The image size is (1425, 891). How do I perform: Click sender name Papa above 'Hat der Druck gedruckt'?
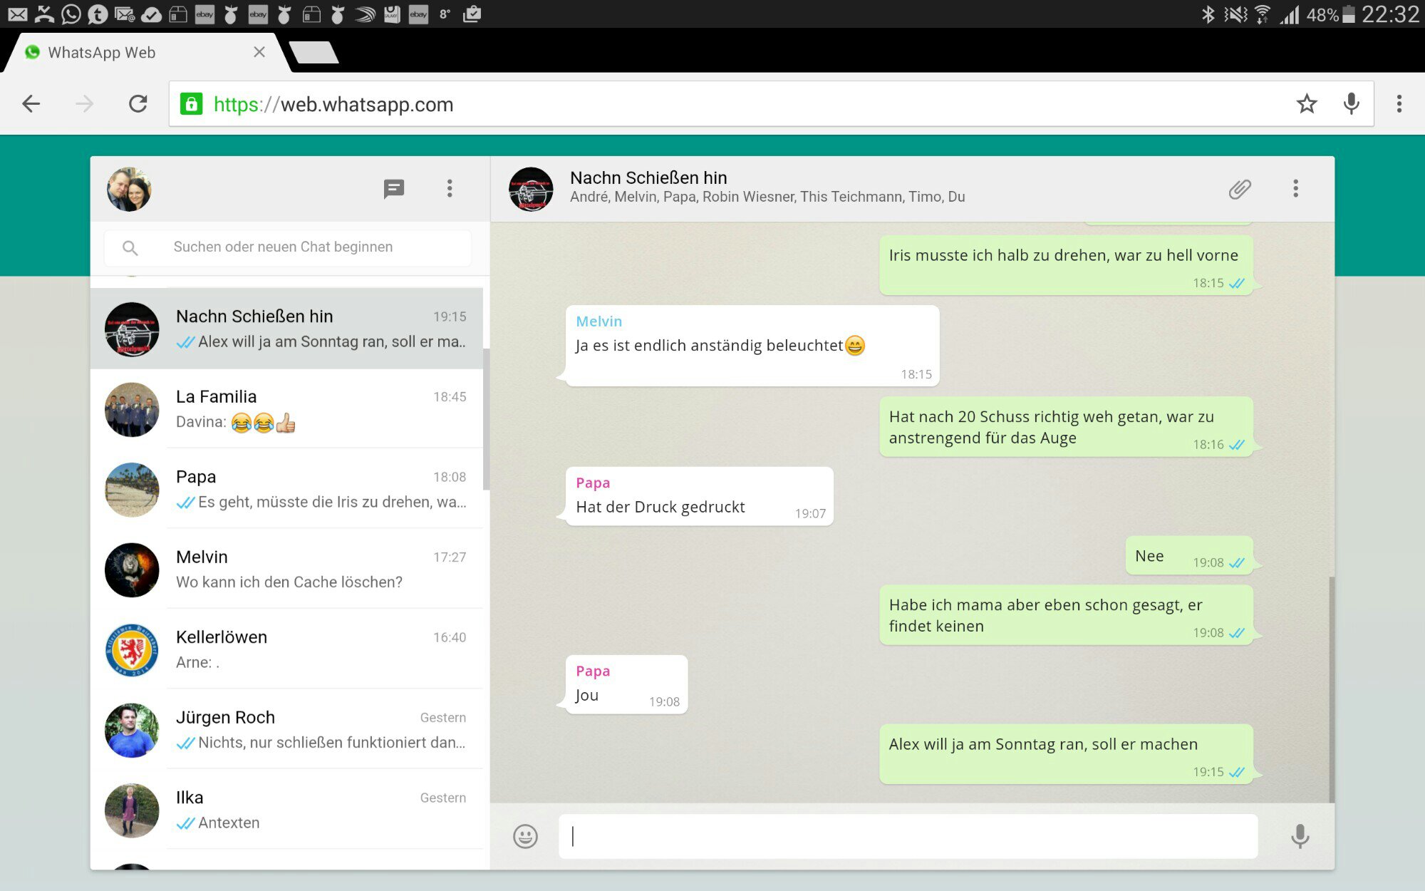point(593,483)
